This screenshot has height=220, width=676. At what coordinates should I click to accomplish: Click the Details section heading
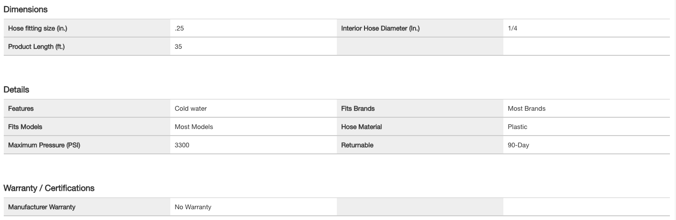[16, 90]
